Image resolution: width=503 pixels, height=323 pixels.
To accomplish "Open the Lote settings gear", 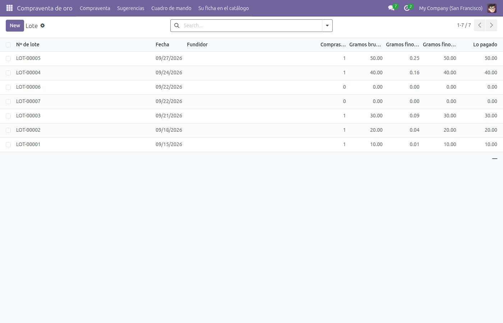I will tap(42, 25).
